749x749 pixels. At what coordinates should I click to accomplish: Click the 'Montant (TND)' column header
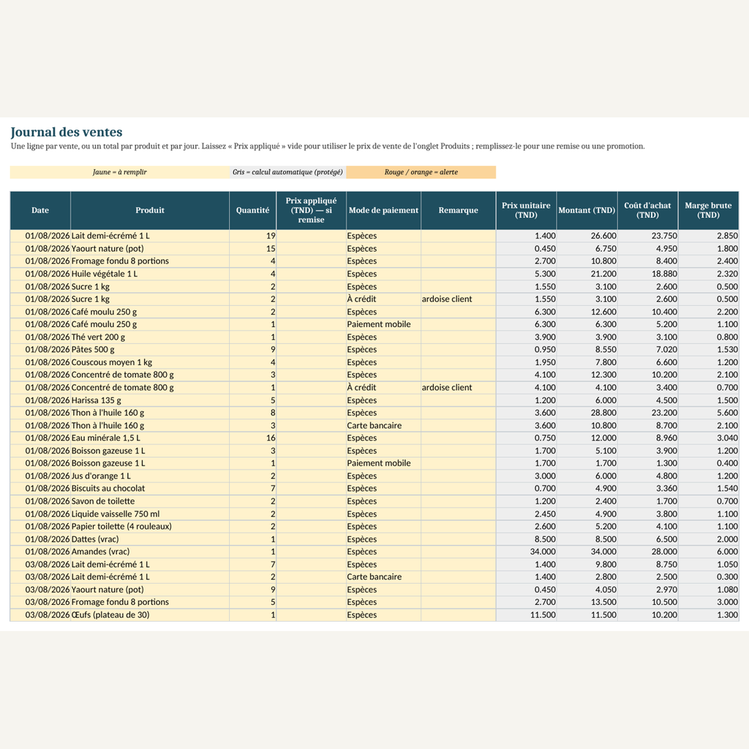[587, 210]
